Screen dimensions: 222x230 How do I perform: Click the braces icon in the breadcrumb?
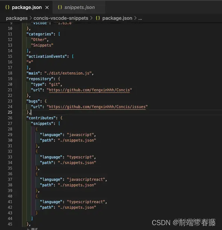click(x=98, y=18)
